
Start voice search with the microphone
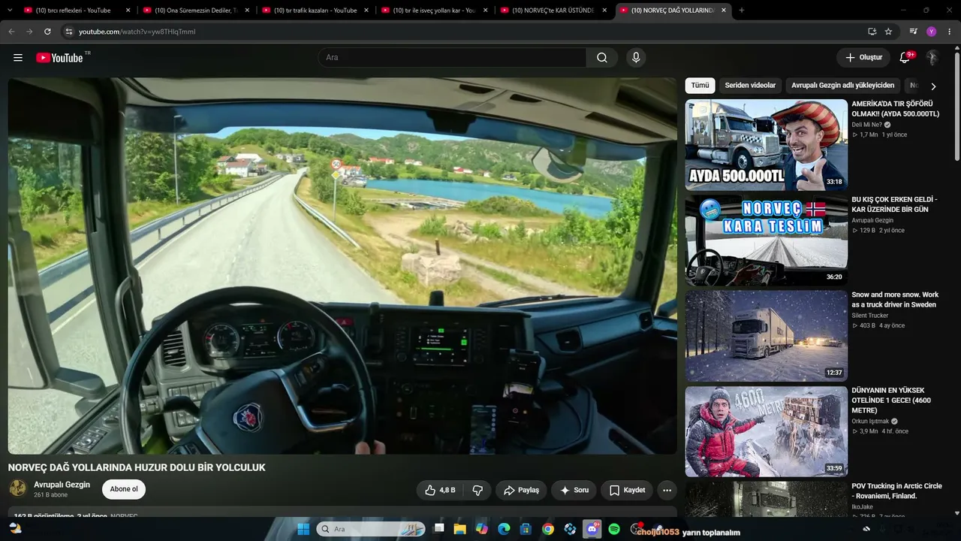[x=636, y=58]
